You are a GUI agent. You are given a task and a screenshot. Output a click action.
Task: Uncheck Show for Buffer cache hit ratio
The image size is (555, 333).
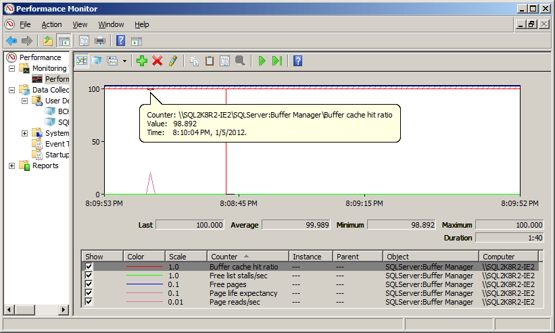click(x=89, y=267)
